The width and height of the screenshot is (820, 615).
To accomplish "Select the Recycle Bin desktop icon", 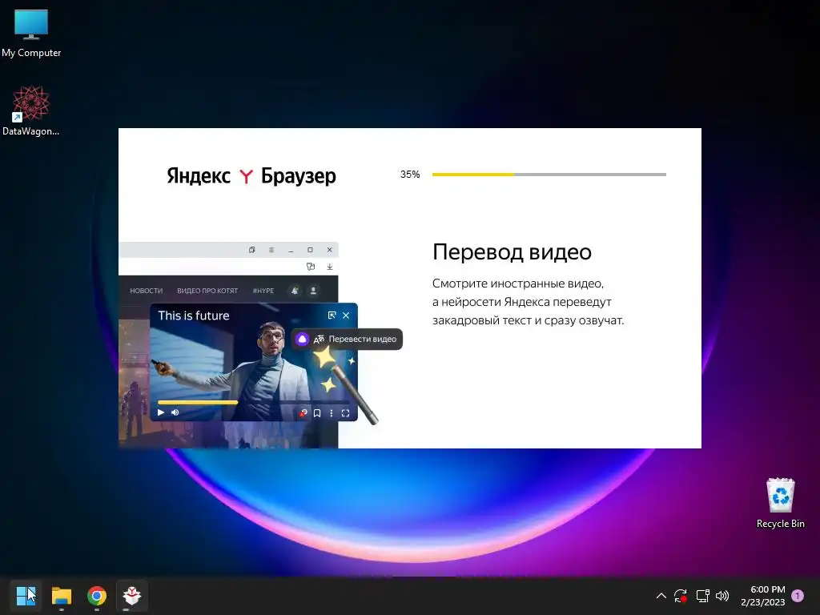I will [x=780, y=503].
